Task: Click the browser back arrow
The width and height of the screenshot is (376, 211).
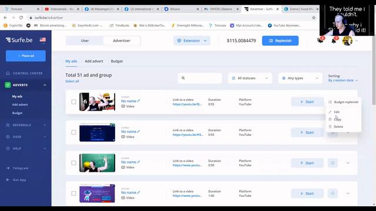Action: click(x=5, y=18)
